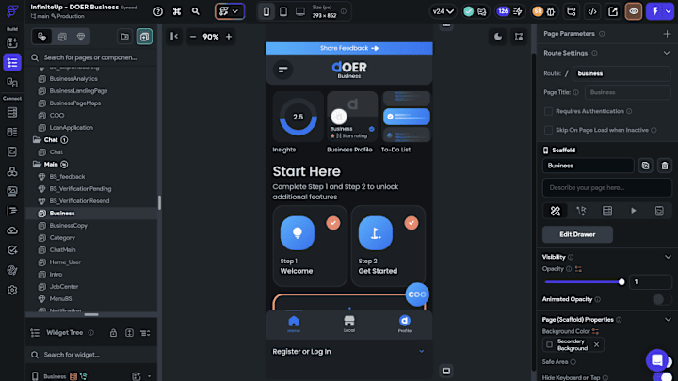Select the backend query table tab

click(607, 211)
